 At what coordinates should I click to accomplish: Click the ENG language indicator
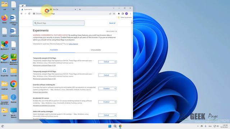coord(210,126)
